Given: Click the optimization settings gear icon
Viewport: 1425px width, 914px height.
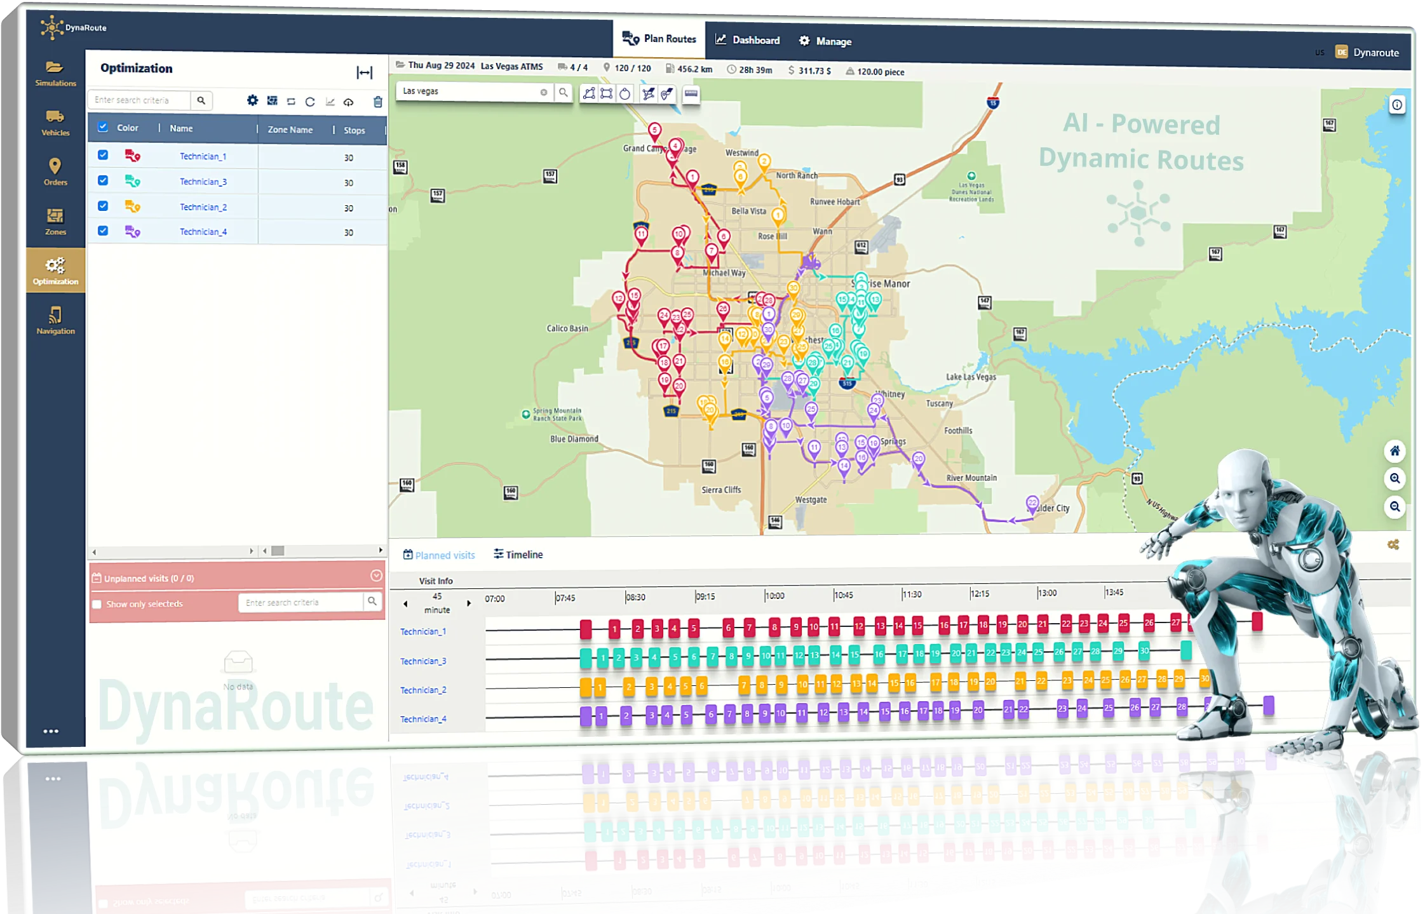Looking at the screenshot, I should tap(252, 100).
